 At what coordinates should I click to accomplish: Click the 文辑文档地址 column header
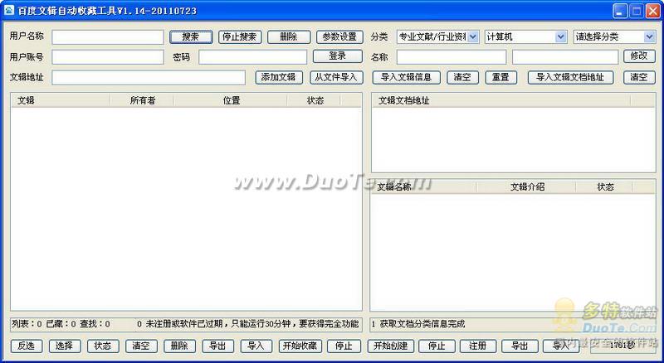(501, 100)
